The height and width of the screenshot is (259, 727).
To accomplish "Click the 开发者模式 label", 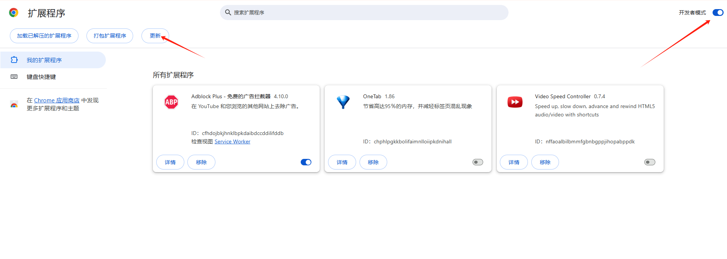I will point(692,13).
